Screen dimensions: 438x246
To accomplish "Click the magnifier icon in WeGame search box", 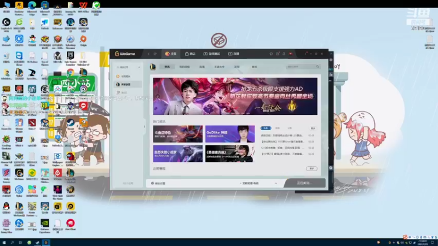I will click(318, 67).
